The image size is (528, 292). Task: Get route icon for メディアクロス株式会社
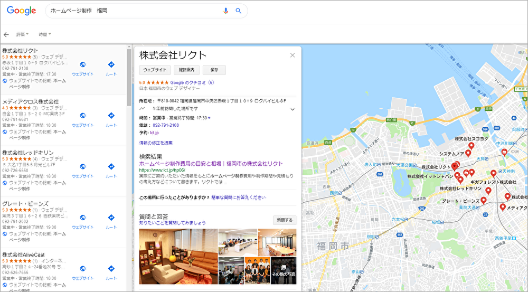tap(111, 116)
